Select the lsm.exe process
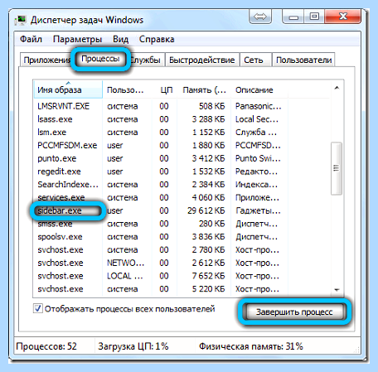The height and width of the screenshot is (372, 378). pyautogui.click(x=52, y=132)
